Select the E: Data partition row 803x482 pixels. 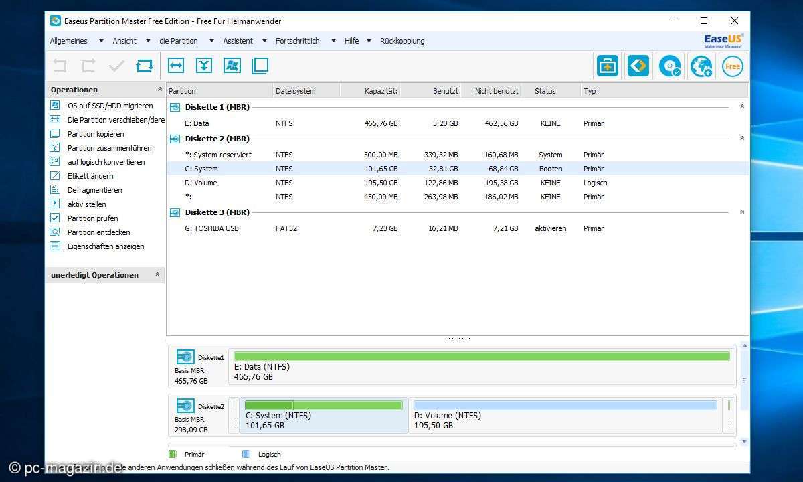(457, 123)
